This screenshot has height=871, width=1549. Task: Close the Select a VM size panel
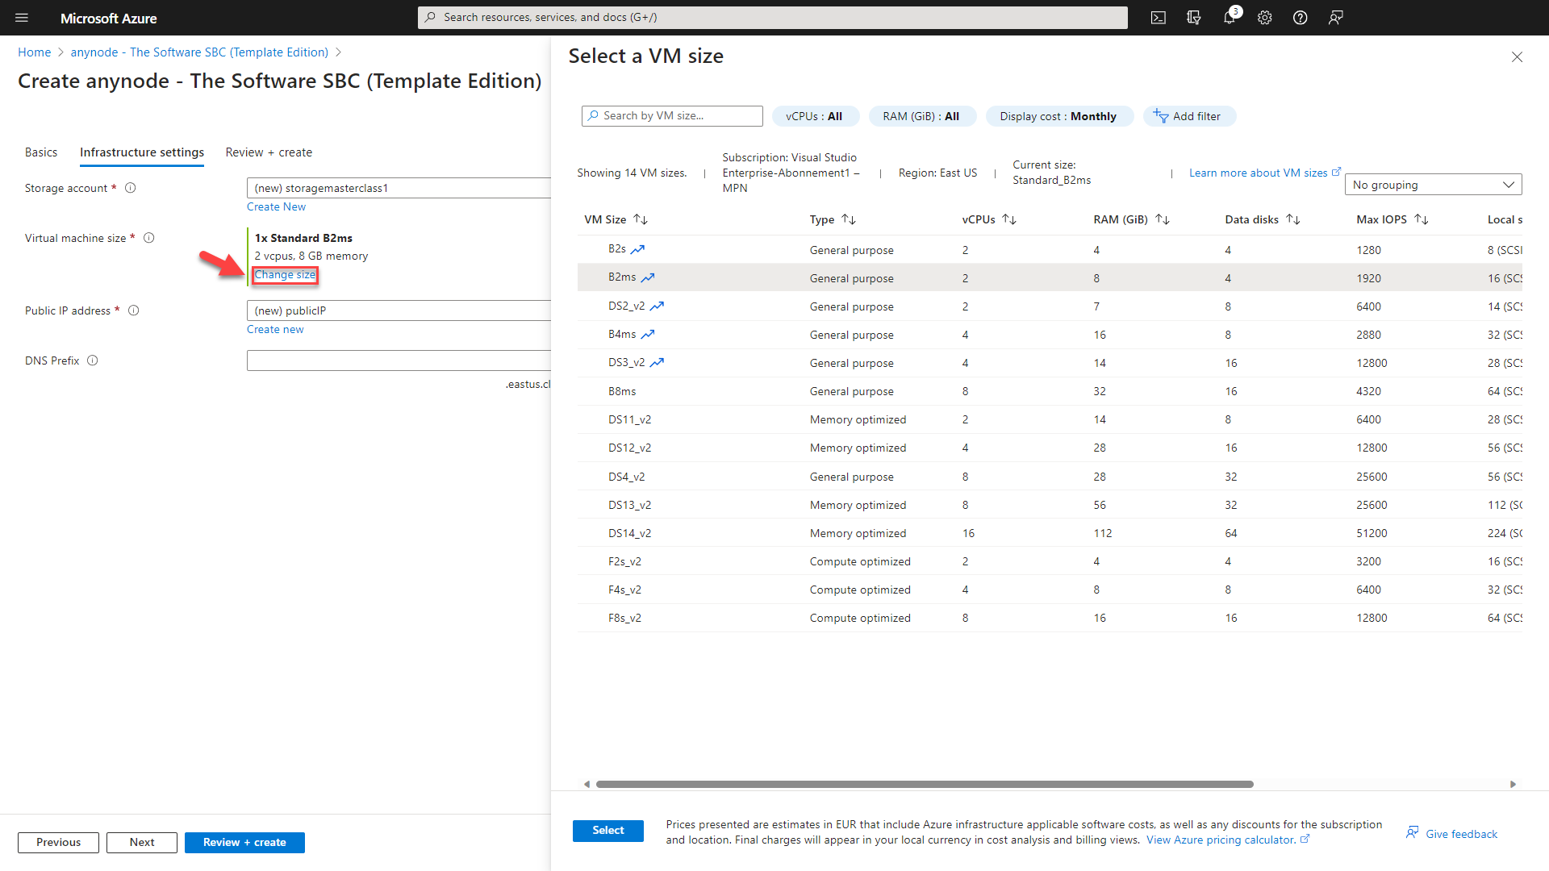click(x=1517, y=56)
